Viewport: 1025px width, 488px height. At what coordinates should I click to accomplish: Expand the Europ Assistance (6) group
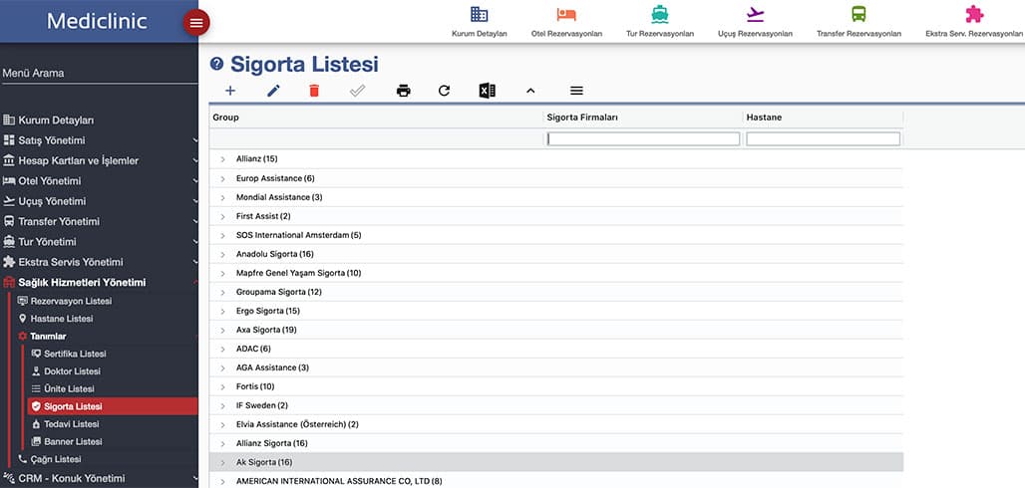[x=222, y=178]
